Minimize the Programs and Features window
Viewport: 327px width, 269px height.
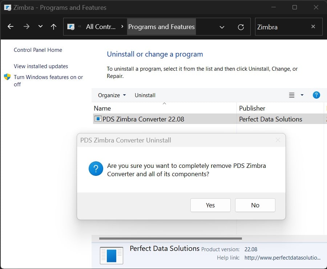pyautogui.click(x=273, y=7)
